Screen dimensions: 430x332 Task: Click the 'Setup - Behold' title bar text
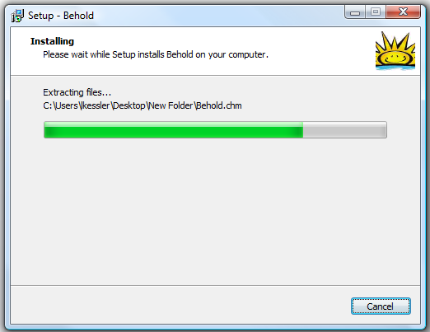(x=61, y=16)
